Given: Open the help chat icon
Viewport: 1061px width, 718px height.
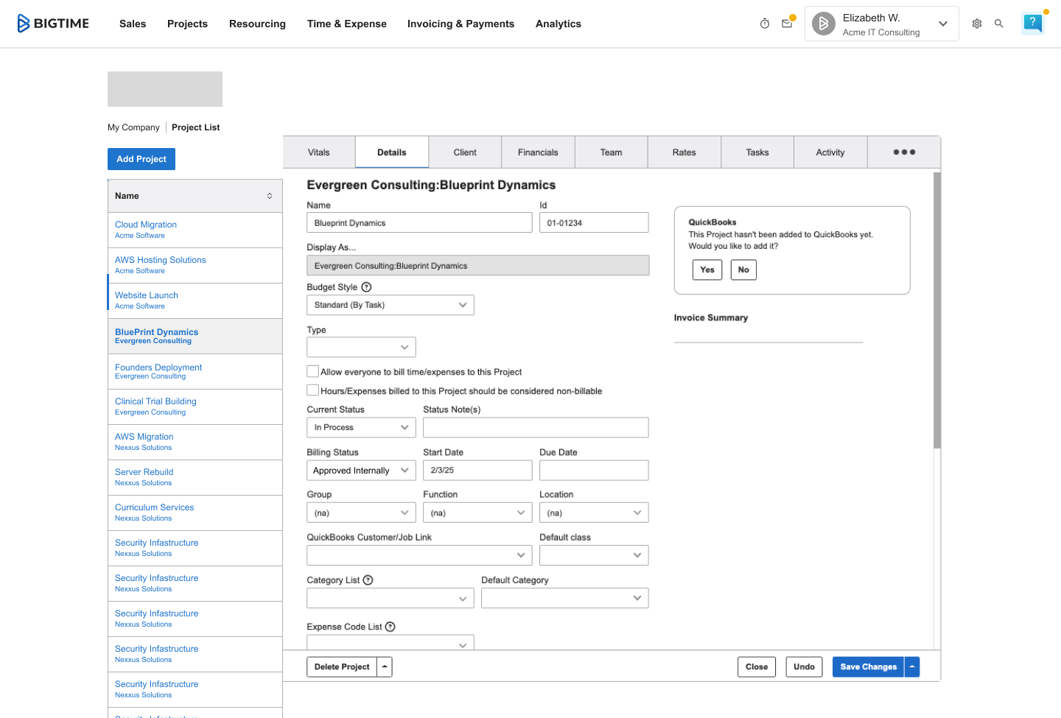Looking at the screenshot, I should [1033, 24].
